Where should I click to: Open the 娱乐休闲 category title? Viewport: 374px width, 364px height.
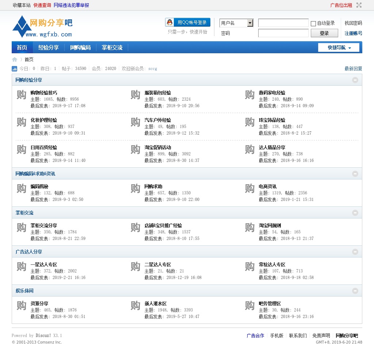[x=24, y=291]
